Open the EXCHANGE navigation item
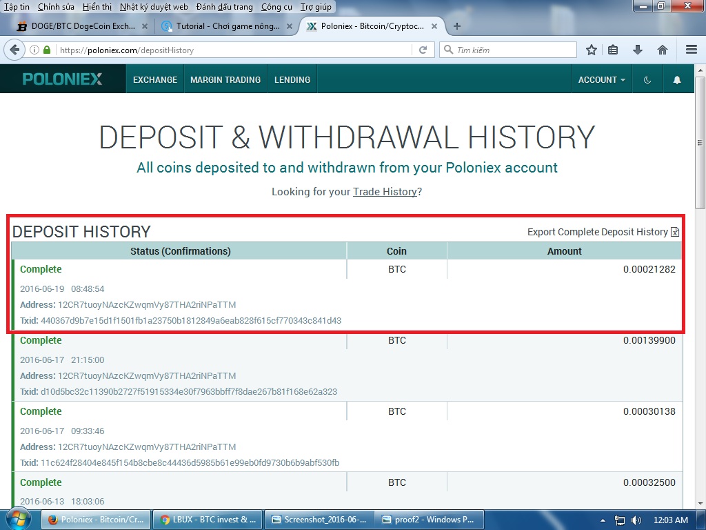706x530 pixels. (x=155, y=80)
